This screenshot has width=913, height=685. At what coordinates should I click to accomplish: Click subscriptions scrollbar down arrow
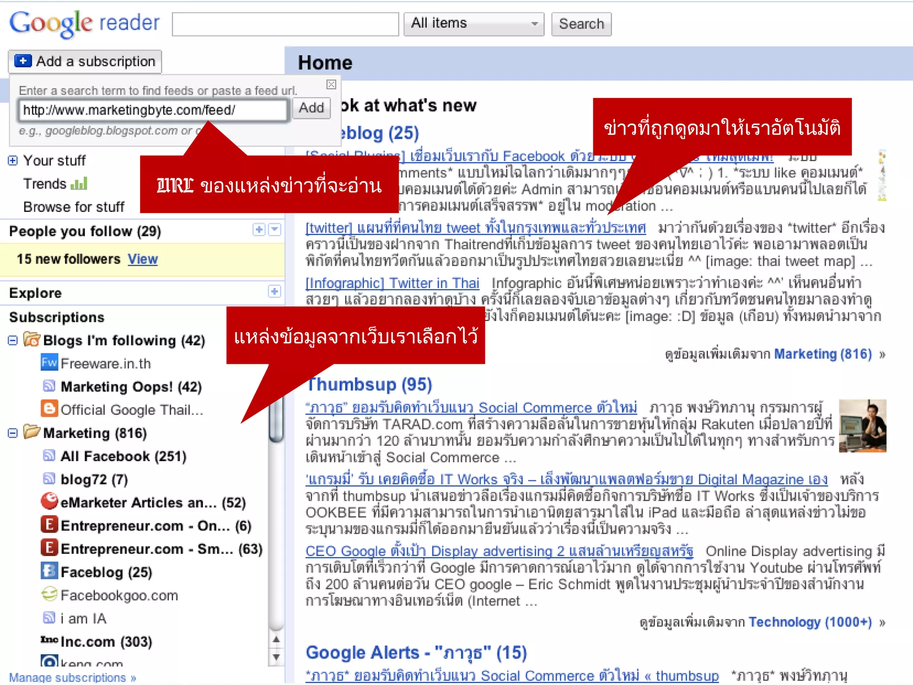276,656
